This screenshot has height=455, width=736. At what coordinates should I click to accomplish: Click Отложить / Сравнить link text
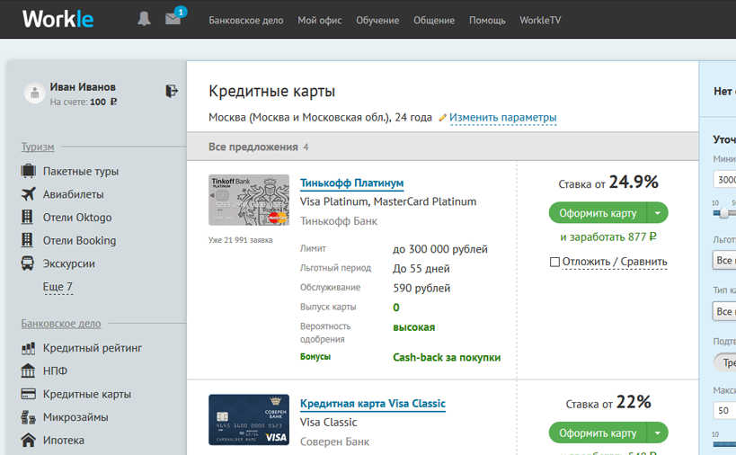pyautogui.click(x=615, y=262)
